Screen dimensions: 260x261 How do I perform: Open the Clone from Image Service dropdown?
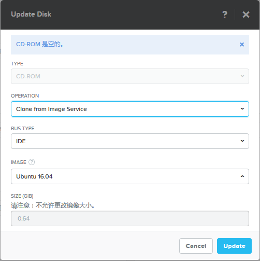[130, 109]
